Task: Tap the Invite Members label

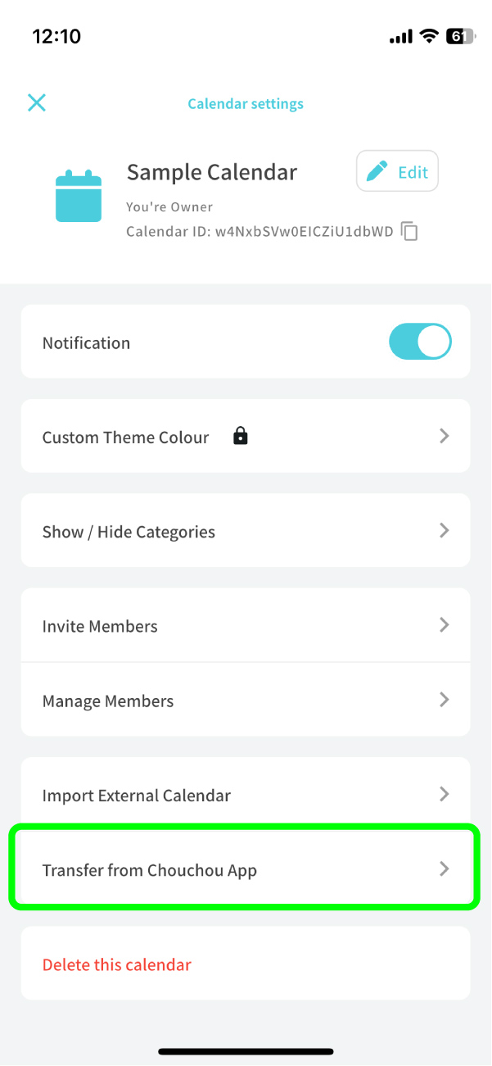Action: pos(100,626)
